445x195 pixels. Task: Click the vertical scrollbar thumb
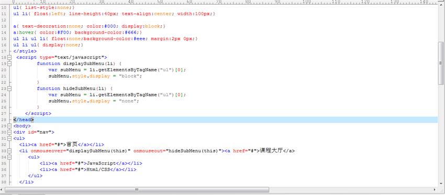pos(440,63)
